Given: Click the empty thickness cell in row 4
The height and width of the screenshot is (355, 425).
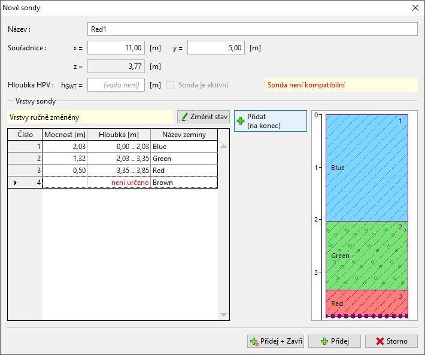Looking at the screenshot, I should 65,183.
